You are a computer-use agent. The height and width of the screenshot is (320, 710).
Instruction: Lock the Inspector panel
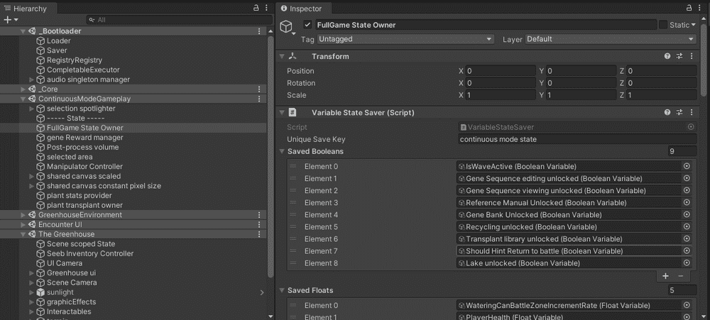pyautogui.click(x=689, y=8)
